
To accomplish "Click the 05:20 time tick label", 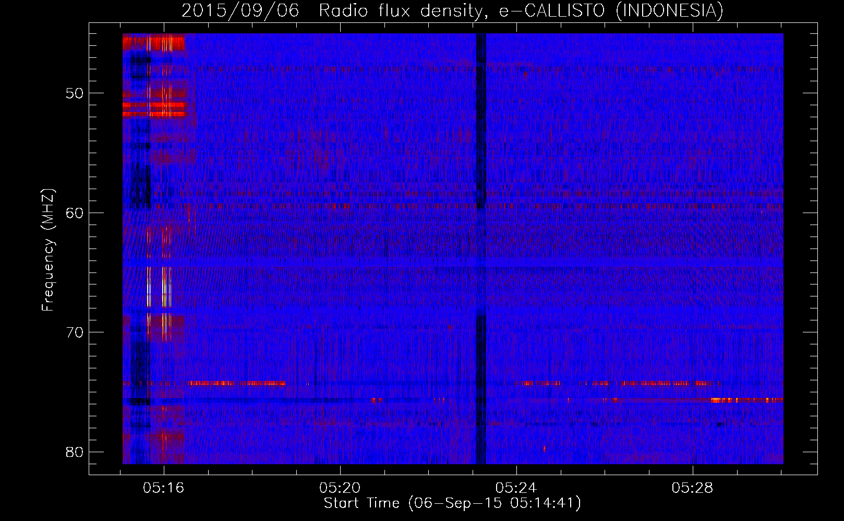I will point(340,488).
